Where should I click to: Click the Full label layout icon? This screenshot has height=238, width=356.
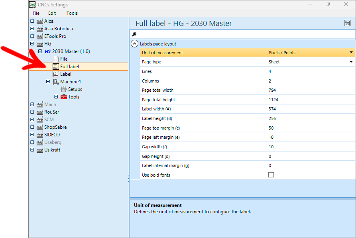click(x=56, y=67)
